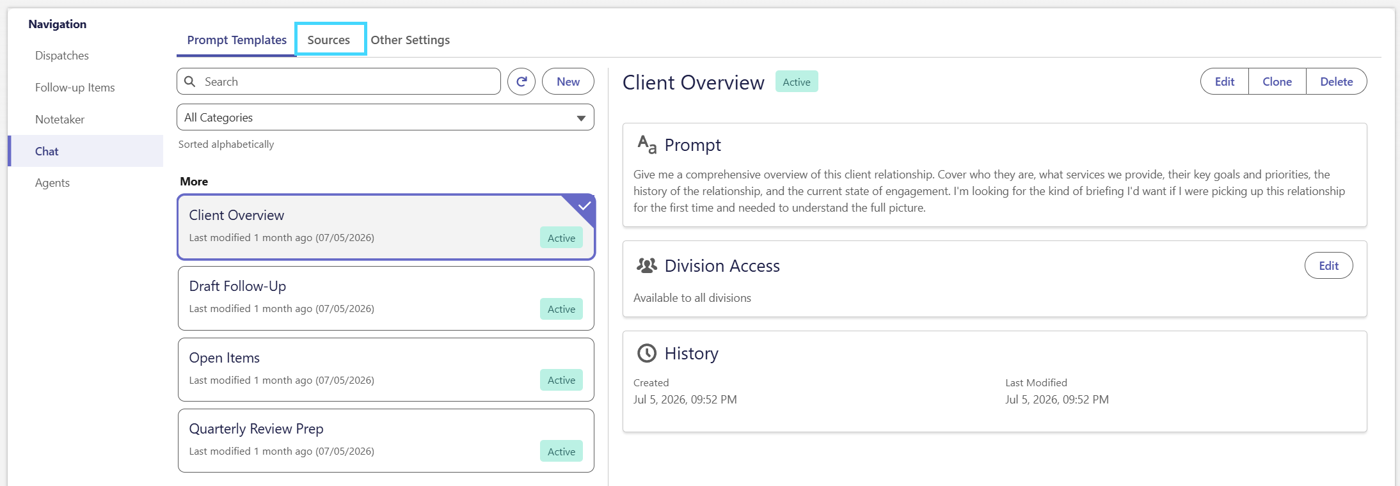Open Agents in navigation sidebar
Viewport: 1400px width, 486px height.
click(52, 183)
